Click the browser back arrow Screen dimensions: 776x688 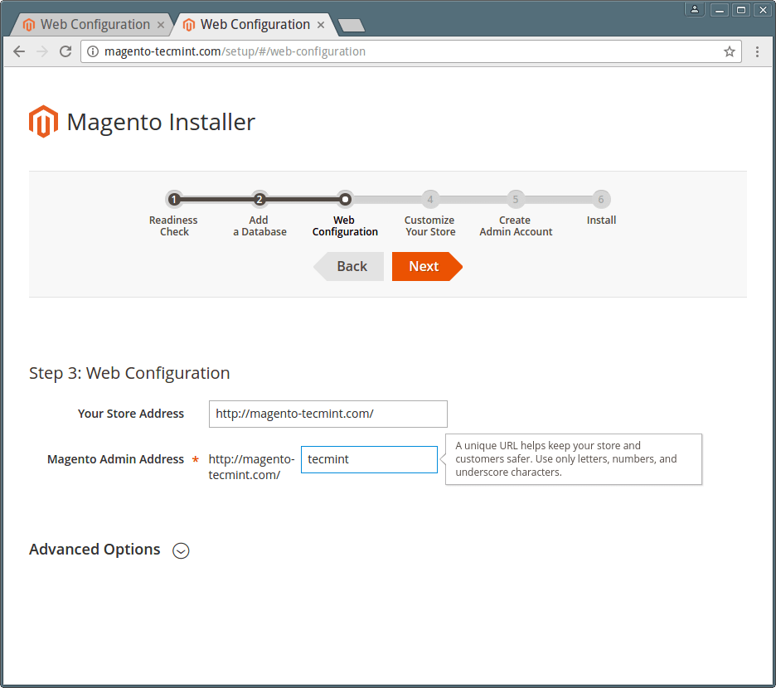click(x=19, y=51)
